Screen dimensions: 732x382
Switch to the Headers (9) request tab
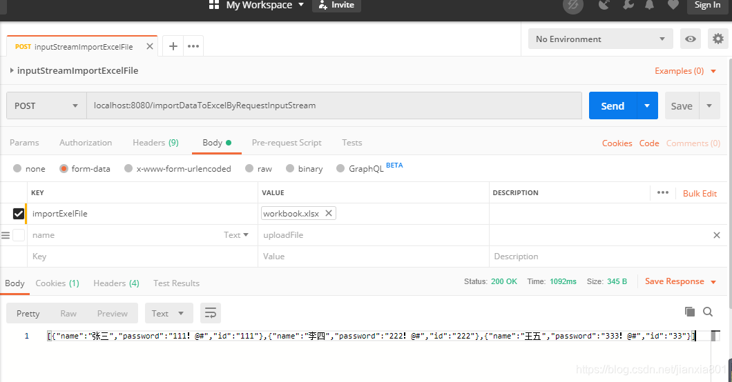coord(155,143)
